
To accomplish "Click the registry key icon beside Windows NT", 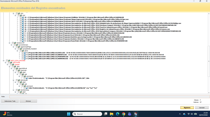I will [x=15, y=43].
